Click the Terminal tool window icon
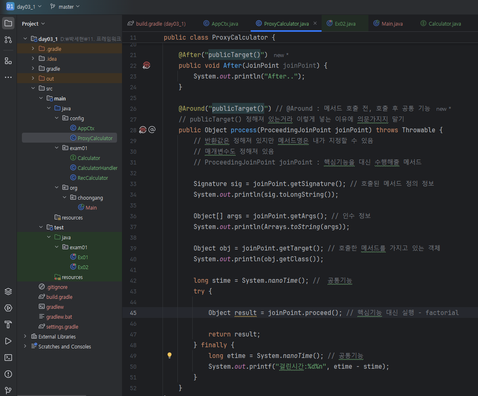 click(8, 358)
